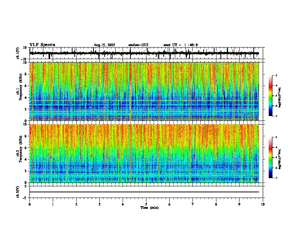Click the 5 tick label on ch.3(V) axis

pyautogui.click(x=26, y=186)
